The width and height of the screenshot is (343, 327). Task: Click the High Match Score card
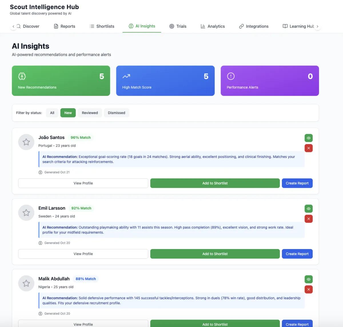(x=165, y=81)
